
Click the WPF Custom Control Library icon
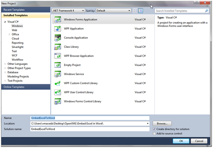(x=58, y=83)
